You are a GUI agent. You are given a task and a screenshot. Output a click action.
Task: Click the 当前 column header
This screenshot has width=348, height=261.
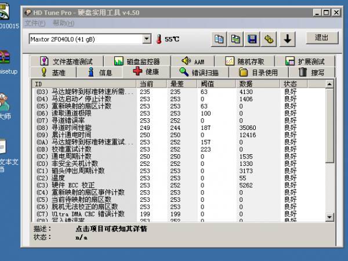pyautogui.click(x=151, y=84)
